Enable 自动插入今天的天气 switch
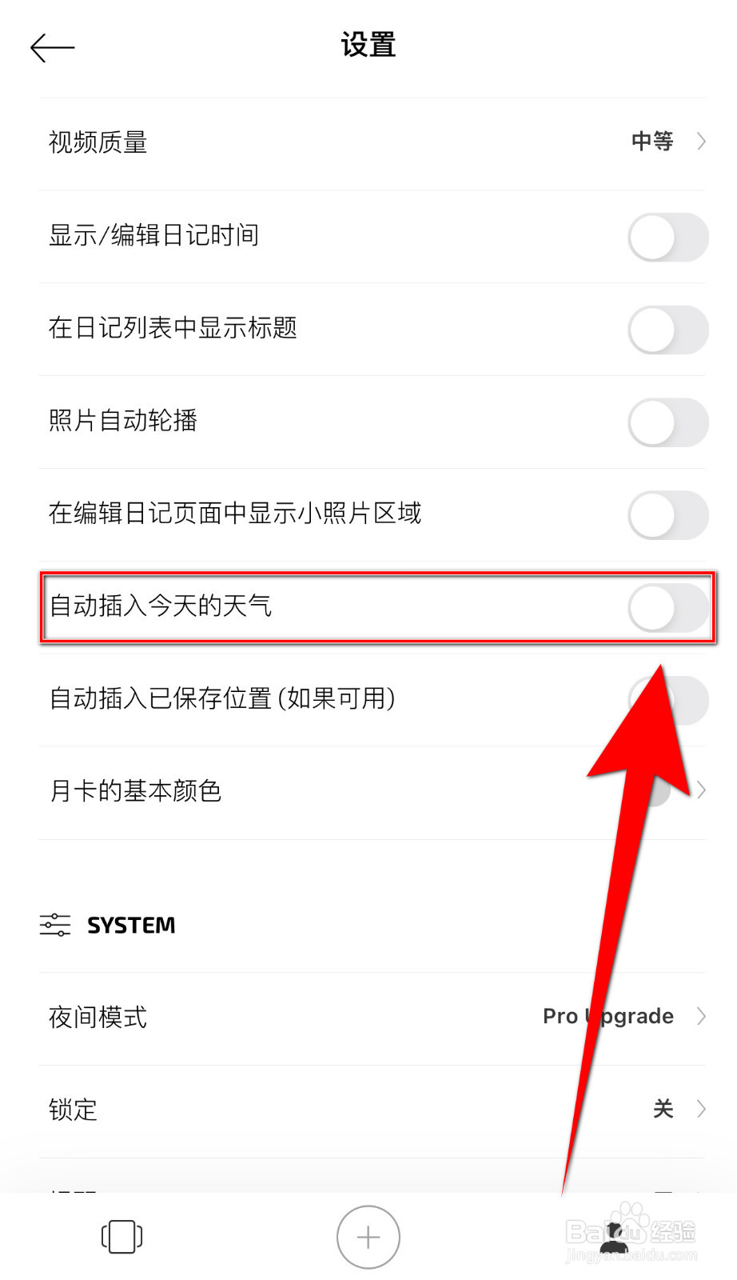This screenshot has width=737, height=1280. click(x=668, y=608)
